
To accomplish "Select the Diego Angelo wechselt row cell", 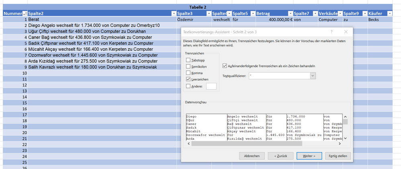I will [x=102, y=25].
